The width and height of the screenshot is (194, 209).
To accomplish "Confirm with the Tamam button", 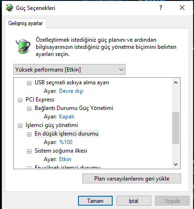I will point(95,201).
